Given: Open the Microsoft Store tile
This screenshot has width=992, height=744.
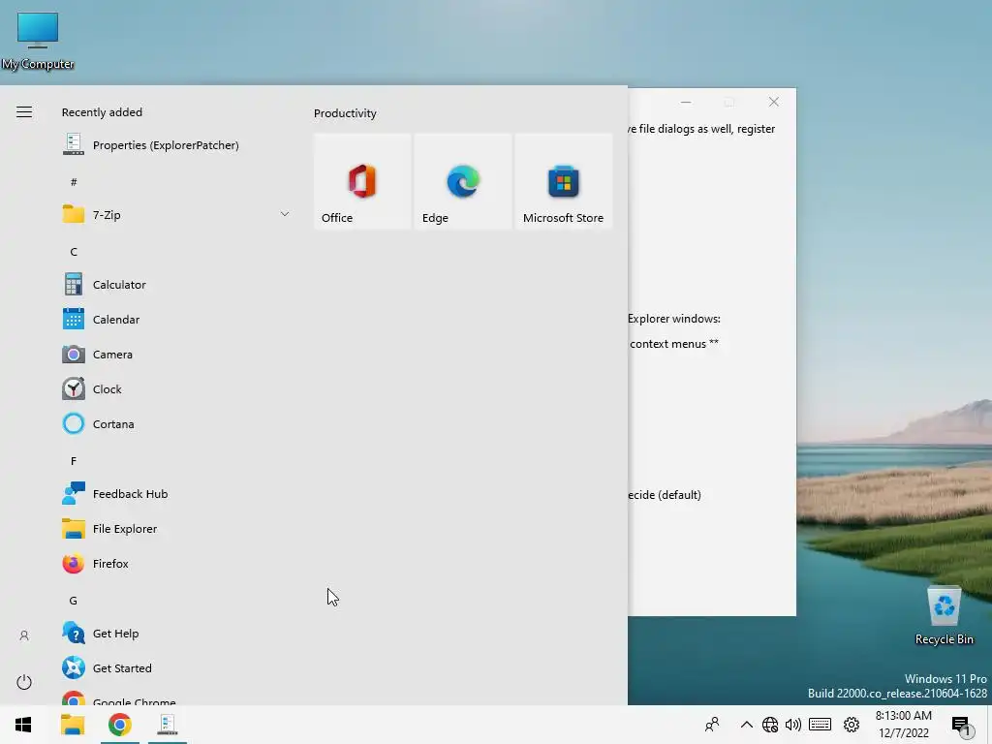Looking at the screenshot, I should pyautogui.click(x=564, y=181).
